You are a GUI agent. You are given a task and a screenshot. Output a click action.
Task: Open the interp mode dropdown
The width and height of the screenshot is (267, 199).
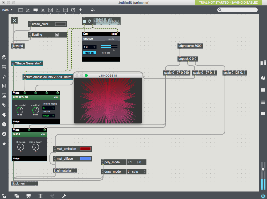coord(49,108)
